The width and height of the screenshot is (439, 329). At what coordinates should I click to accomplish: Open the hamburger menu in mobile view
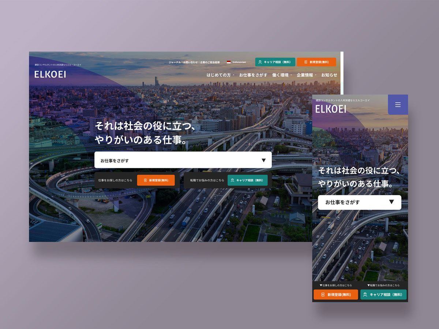pos(398,105)
